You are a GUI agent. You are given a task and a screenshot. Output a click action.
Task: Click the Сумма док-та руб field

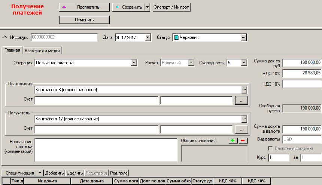point(302,62)
